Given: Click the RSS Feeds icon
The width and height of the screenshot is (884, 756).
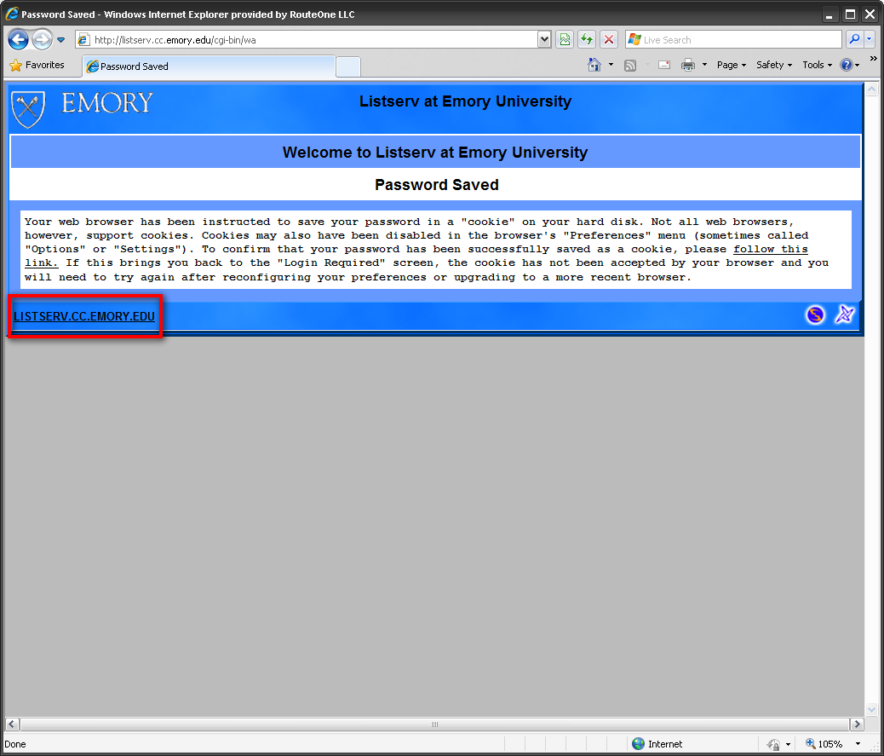Looking at the screenshot, I should point(630,65).
